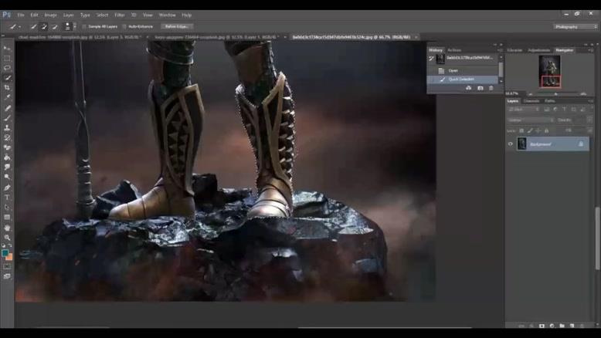
Task: Select the Pen tool
Action: (x=7, y=188)
